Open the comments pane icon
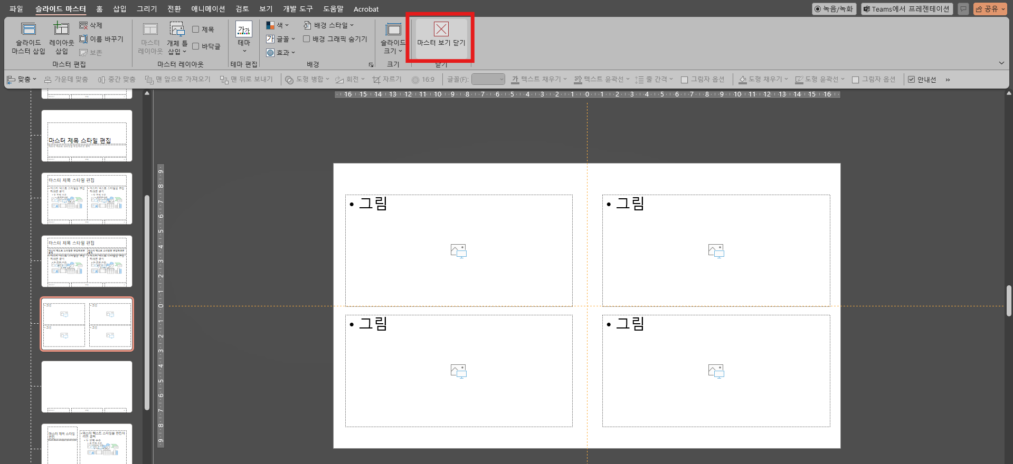Image resolution: width=1013 pixels, height=464 pixels. coord(963,9)
